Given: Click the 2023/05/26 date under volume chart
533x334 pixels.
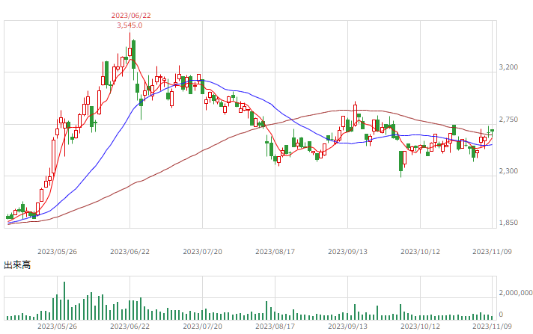Looking at the screenshot, I should 57,327.
